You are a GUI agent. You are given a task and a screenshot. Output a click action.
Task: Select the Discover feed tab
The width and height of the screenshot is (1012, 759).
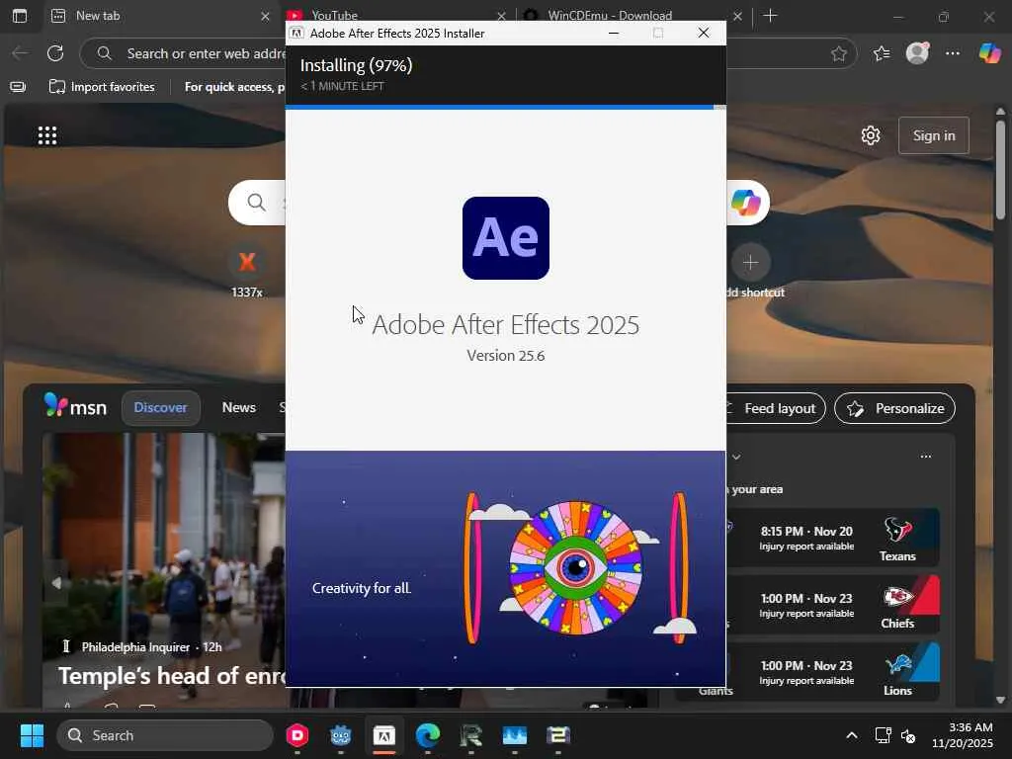160,408
